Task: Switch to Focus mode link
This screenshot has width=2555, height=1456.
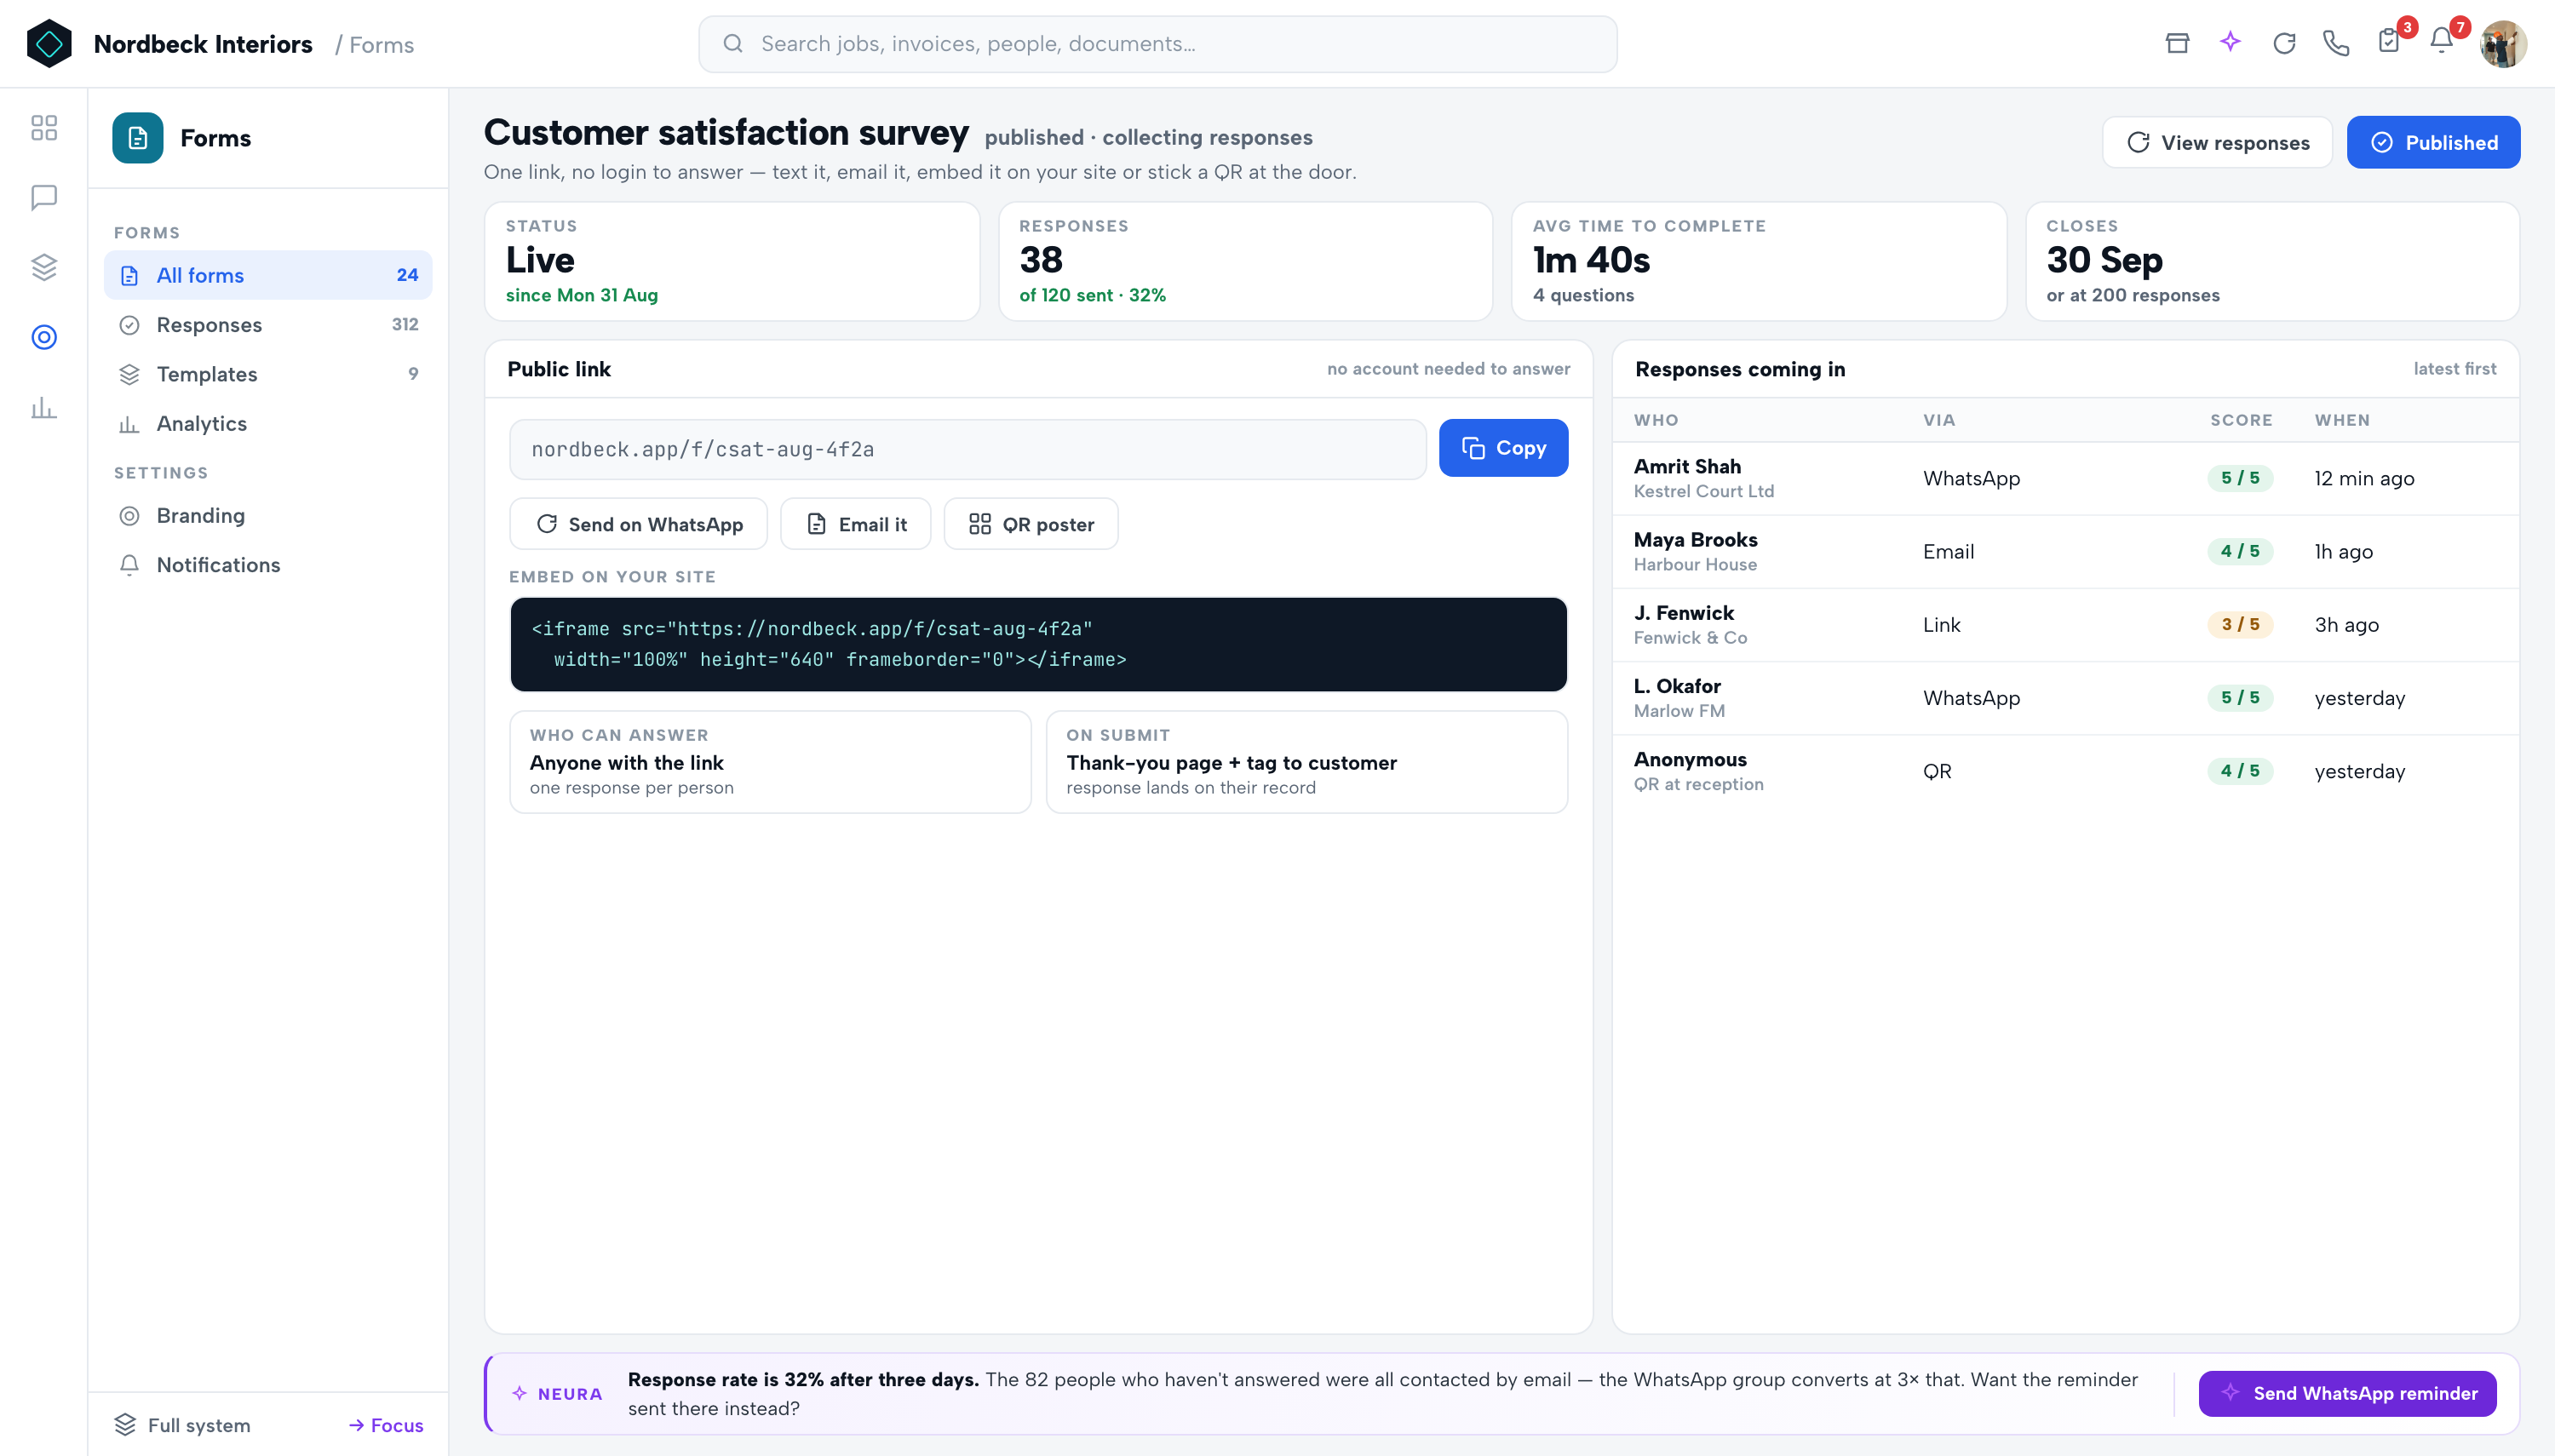Action: (386, 1425)
